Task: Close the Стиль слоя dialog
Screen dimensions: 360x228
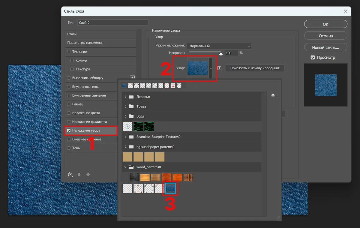Action: tap(345, 11)
